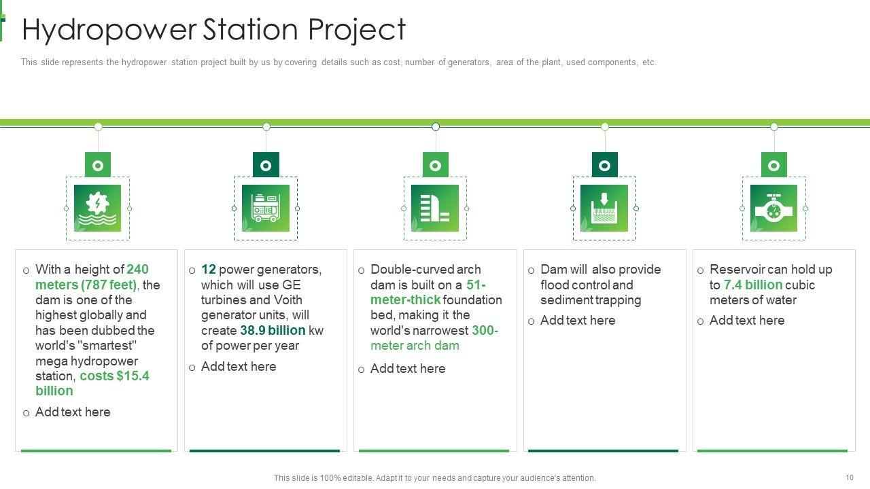Select the power generator icon
Image resolution: width=870 pixels, height=489 pixels.
(x=266, y=208)
